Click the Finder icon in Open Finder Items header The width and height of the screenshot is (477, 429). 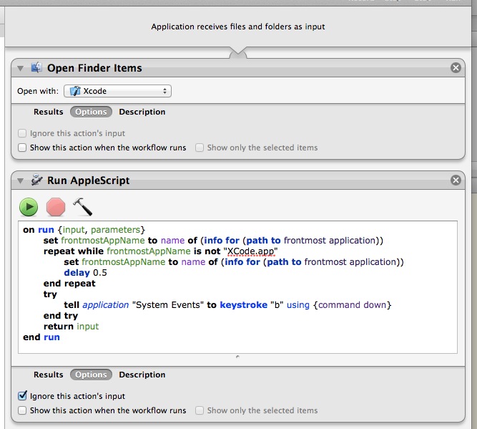tap(36, 67)
